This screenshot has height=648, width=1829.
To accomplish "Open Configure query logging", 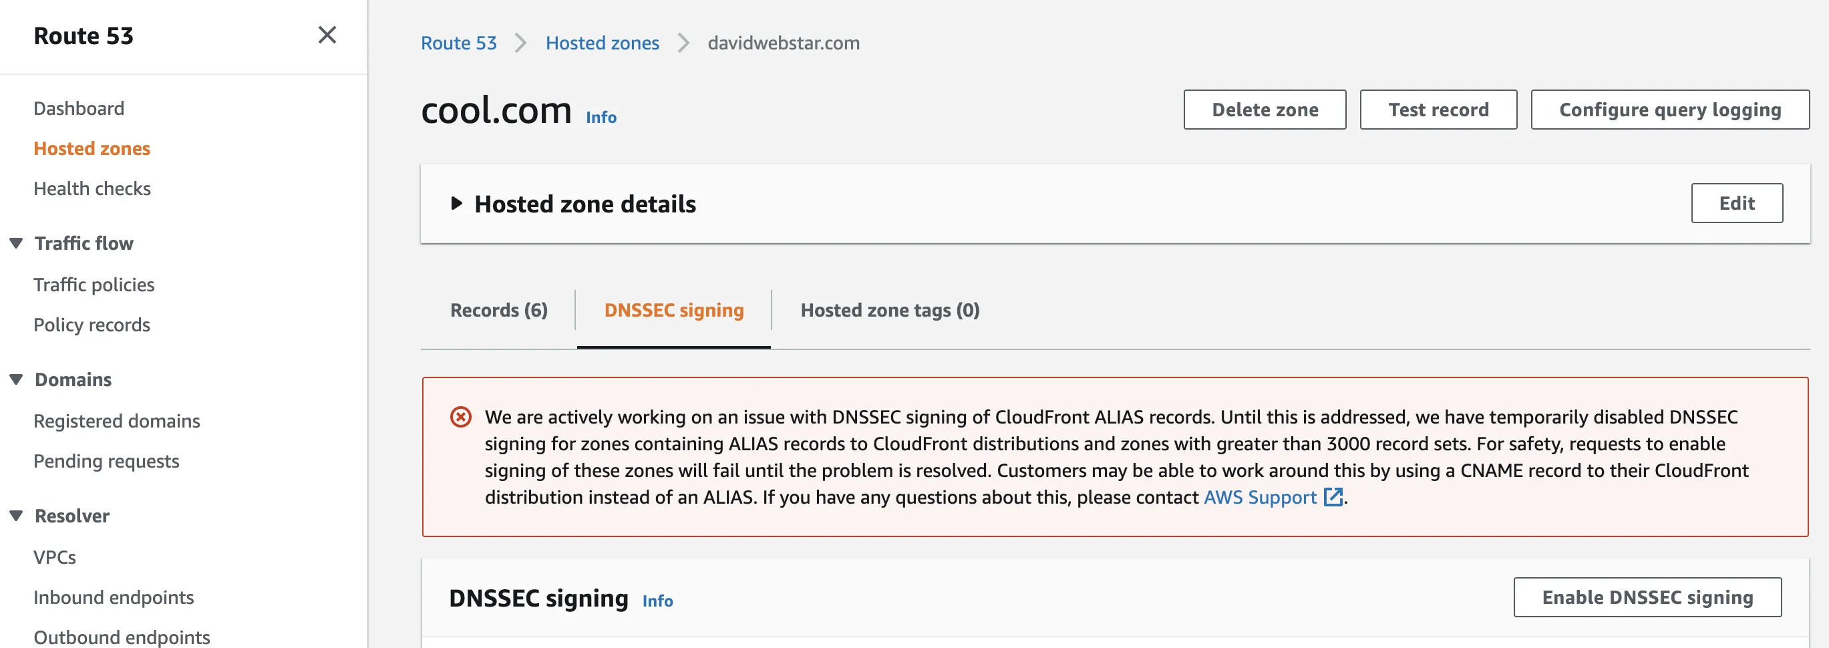I will pyautogui.click(x=1669, y=110).
